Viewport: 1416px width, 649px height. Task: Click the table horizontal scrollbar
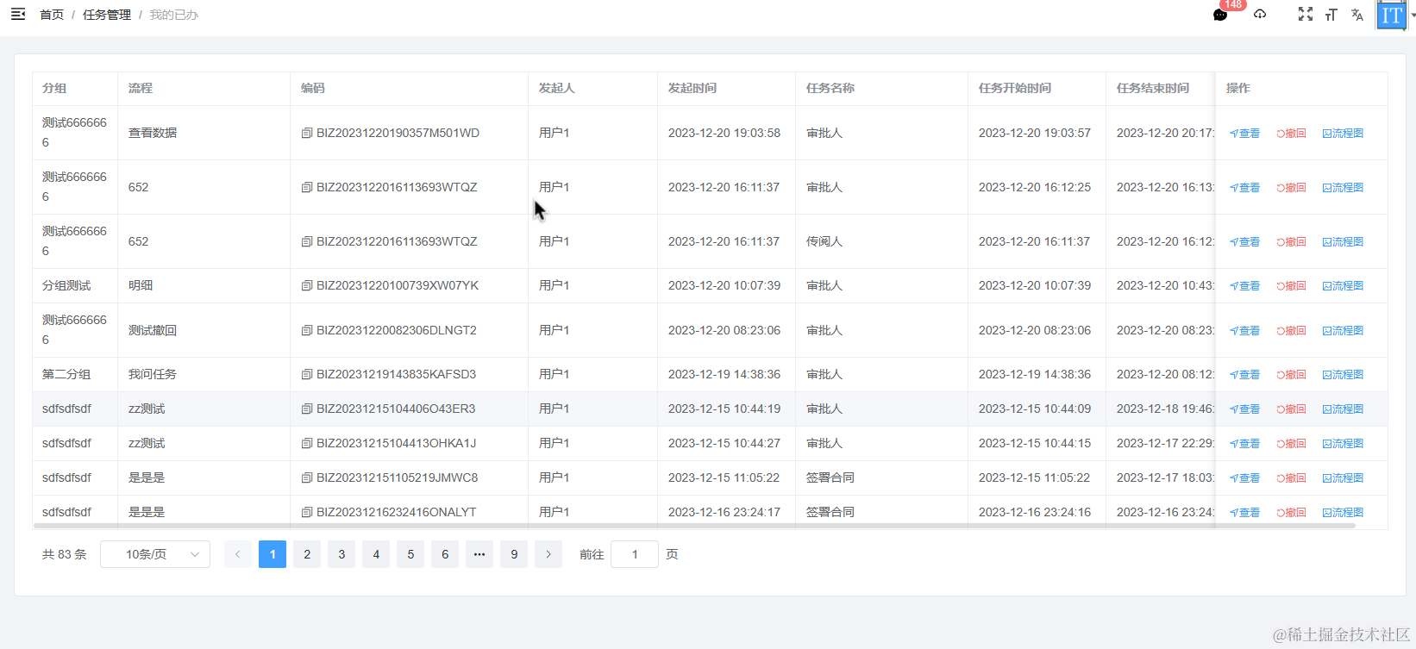694,525
